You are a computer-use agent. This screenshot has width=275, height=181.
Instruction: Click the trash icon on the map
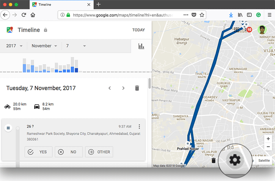click(213, 160)
